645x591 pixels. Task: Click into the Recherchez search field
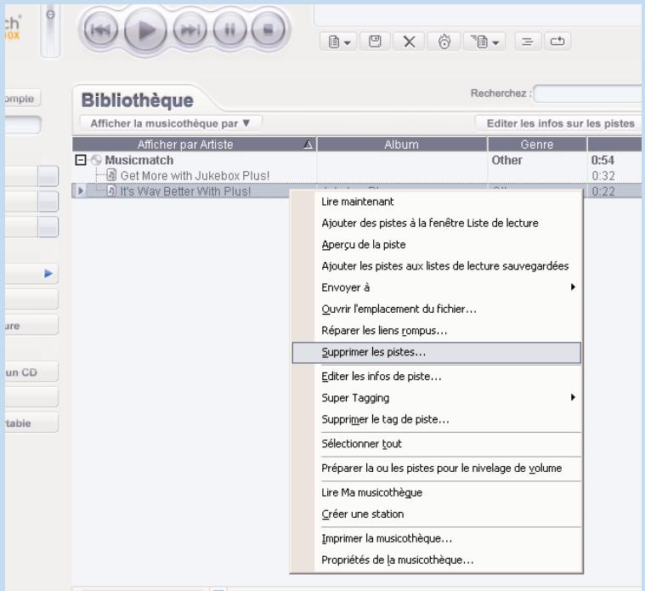589,94
